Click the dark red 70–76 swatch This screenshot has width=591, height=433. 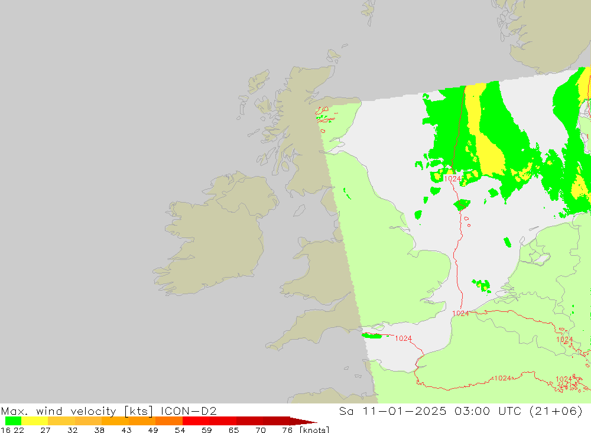click(x=276, y=421)
